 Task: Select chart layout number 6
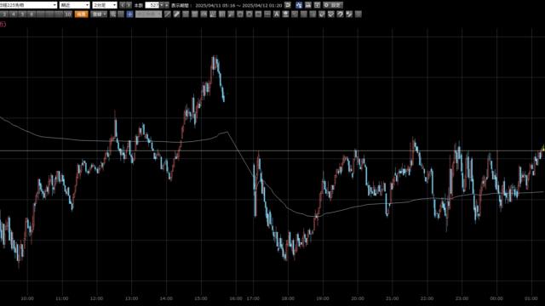[x=32, y=14]
